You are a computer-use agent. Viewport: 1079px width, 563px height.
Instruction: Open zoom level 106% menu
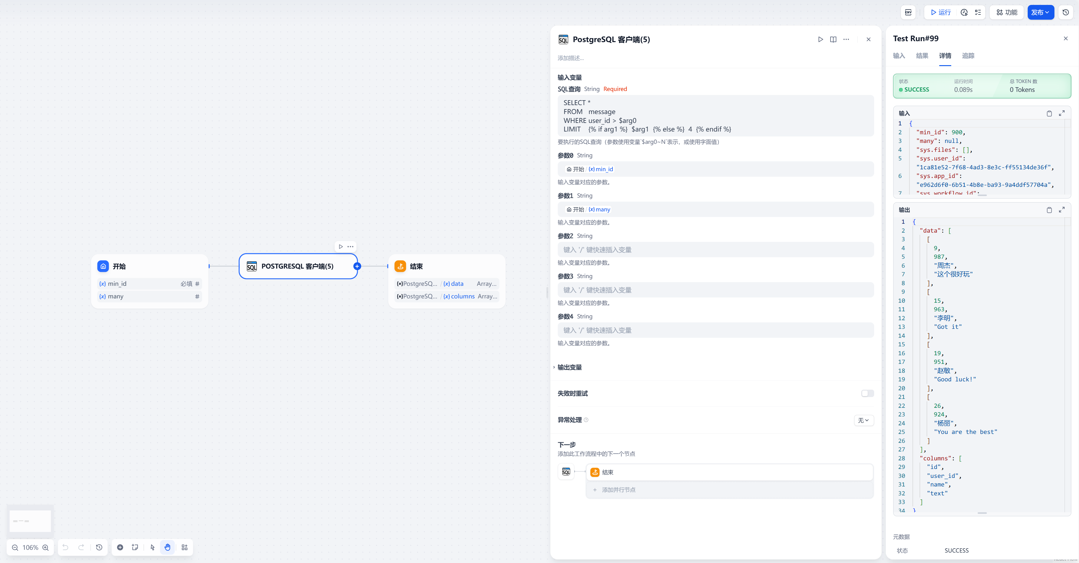tap(30, 548)
